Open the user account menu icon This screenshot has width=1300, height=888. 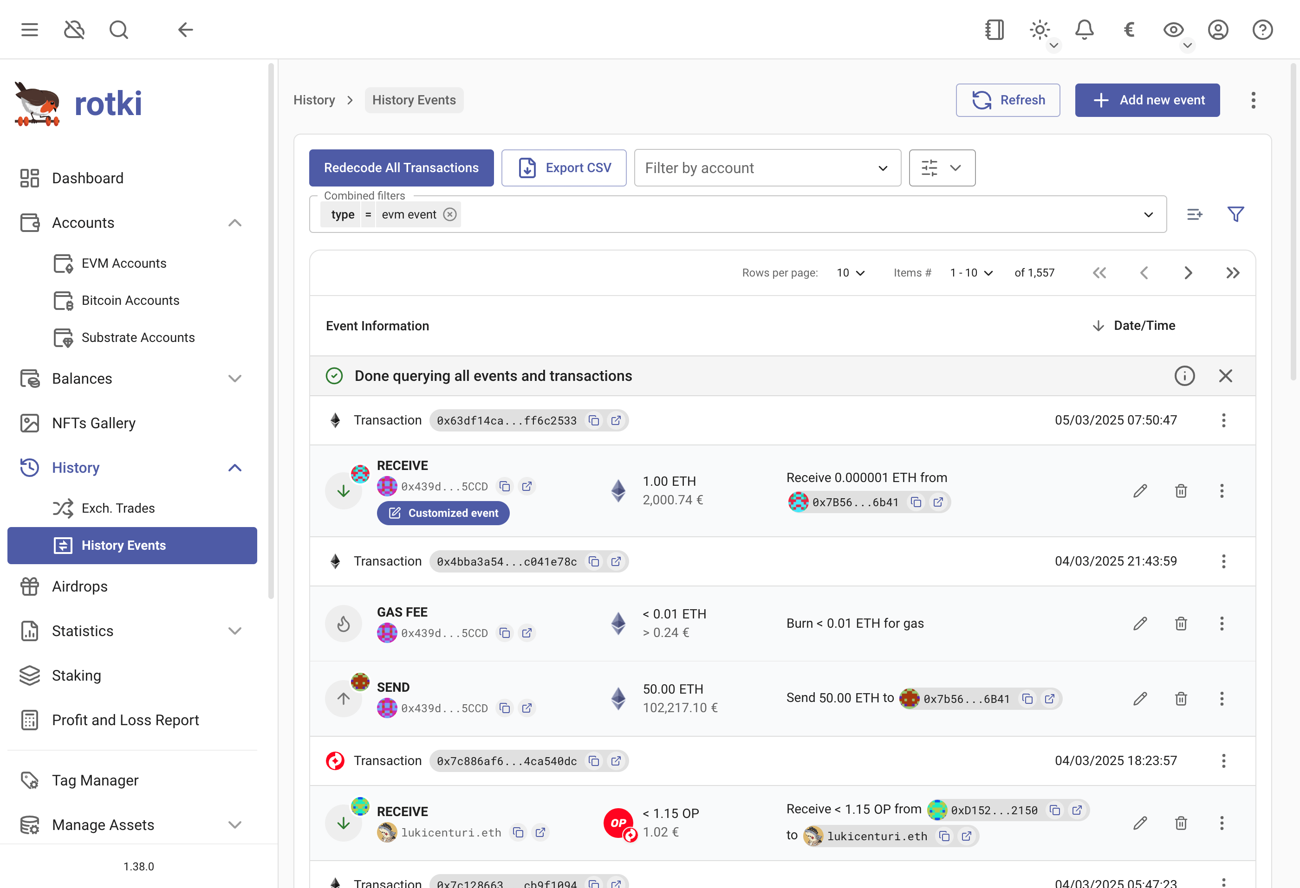coord(1218,30)
